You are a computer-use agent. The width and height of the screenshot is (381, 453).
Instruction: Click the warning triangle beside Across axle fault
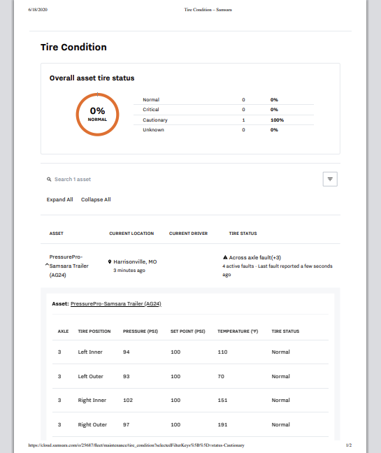[x=225, y=257]
